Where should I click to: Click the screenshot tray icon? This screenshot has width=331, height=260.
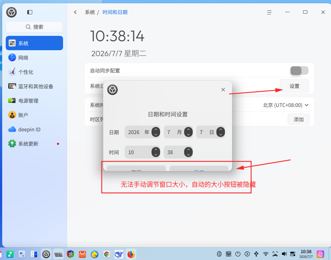tap(275, 254)
